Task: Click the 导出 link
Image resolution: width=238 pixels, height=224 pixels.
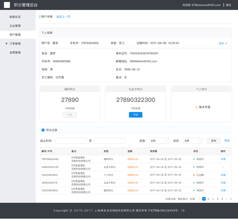Action: (227, 141)
